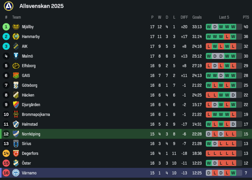Click the Allsvenskan league logo
252x180 pixels.
pos(9,6)
